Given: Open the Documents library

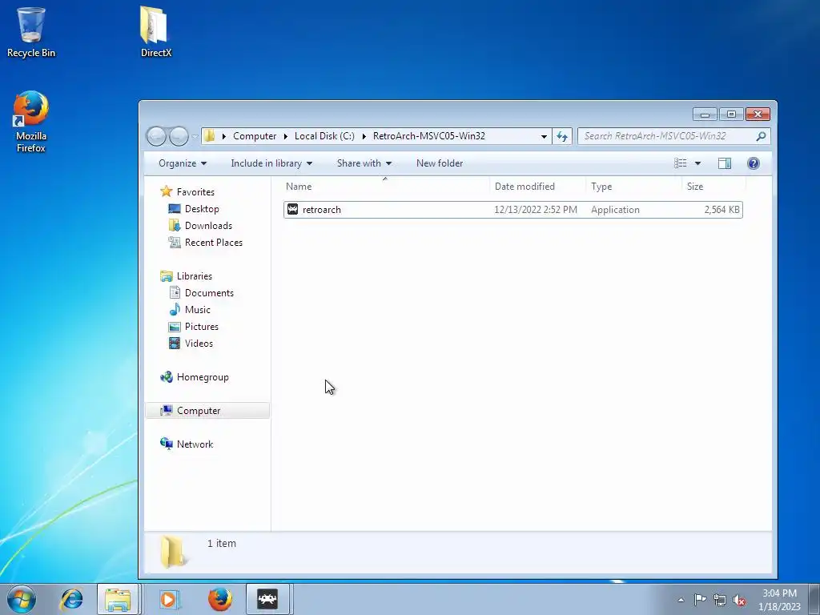Looking at the screenshot, I should [x=209, y=293].
